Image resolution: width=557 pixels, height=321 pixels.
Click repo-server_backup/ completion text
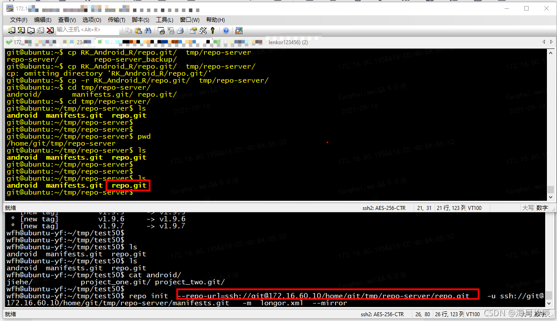(135, 59)
